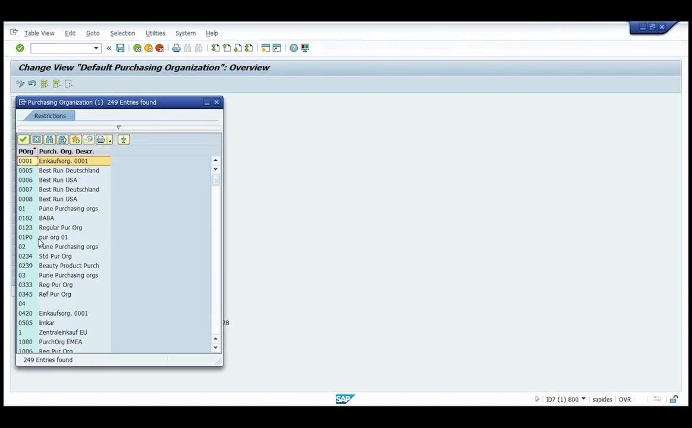Screen dimensions: 692x428
Task: Select row 1000 PurchOrg EMEA
Action: (x=64, y=342)
